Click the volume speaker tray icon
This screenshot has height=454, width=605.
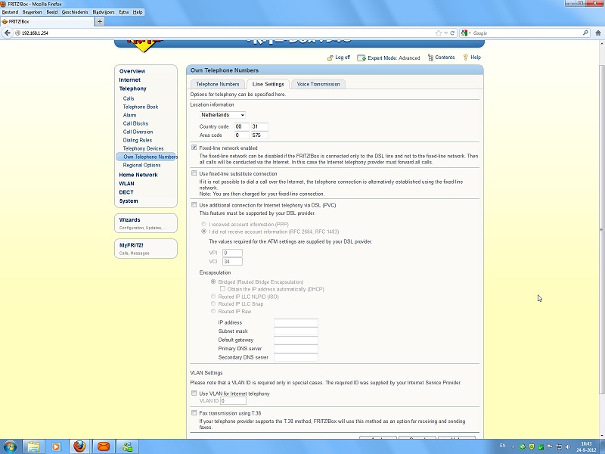pyautogui.click(x=568, y=446)
